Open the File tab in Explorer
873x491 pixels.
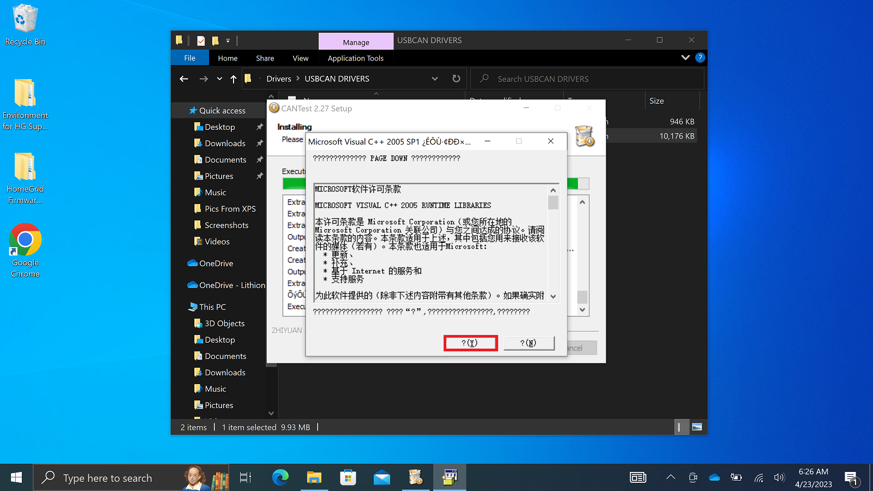[x=190, y=58]
